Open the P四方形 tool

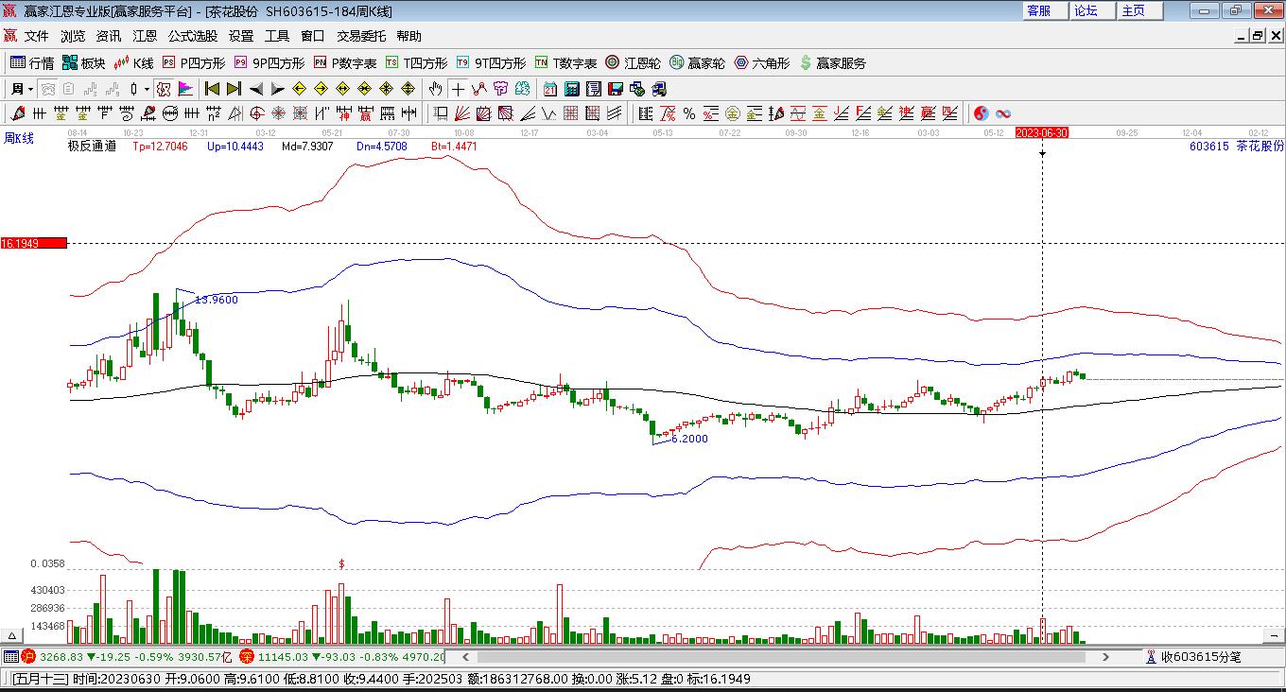coord(194,63)
